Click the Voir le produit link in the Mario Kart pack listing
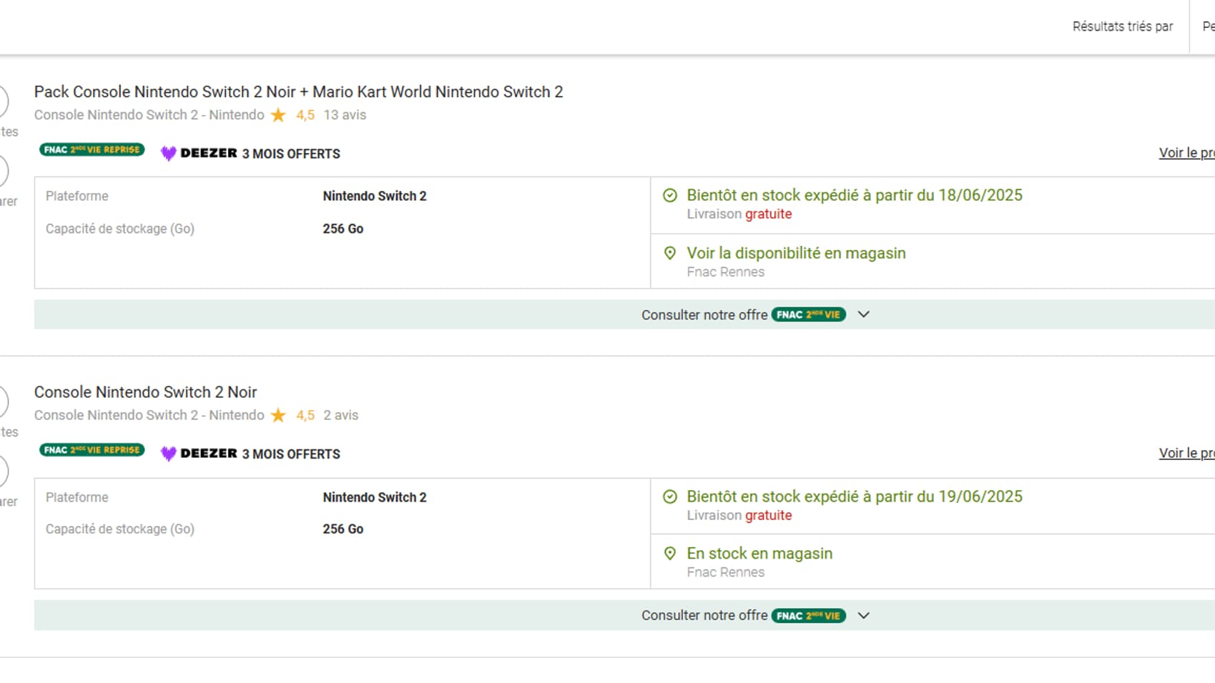 [1186, 153]
